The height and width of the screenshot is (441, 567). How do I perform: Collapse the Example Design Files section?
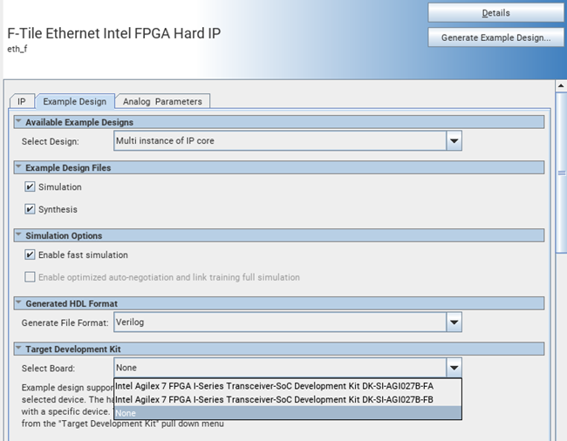pos(18,167)
